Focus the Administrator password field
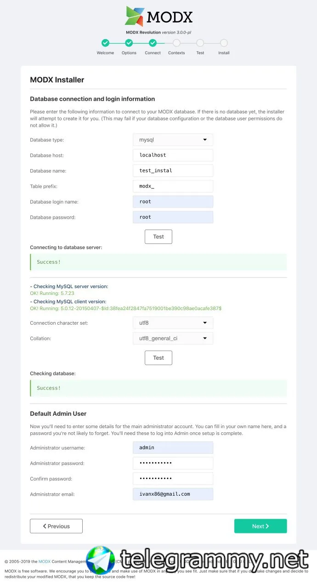Screen dimensions: 317x588 (173, 463)
